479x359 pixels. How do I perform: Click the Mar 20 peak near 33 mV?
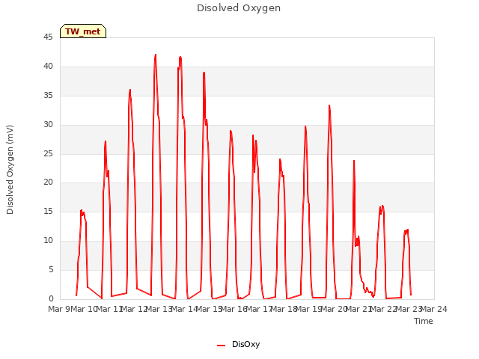tap(329, 106)
